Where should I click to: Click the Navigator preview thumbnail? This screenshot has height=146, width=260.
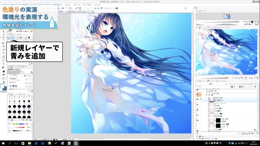coord(226,52)
